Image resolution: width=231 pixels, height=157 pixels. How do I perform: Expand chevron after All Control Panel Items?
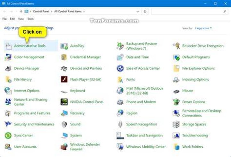point(84,12)
